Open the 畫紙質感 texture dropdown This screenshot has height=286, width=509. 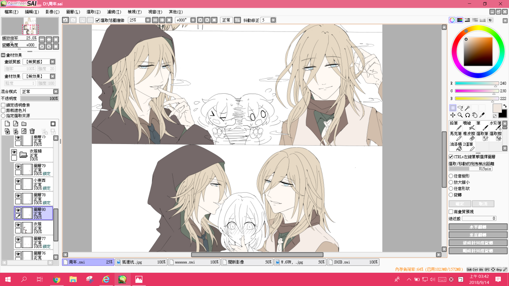click(52, 62)
